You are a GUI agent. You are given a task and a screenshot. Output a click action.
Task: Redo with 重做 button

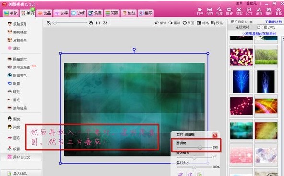pos(175,23)
